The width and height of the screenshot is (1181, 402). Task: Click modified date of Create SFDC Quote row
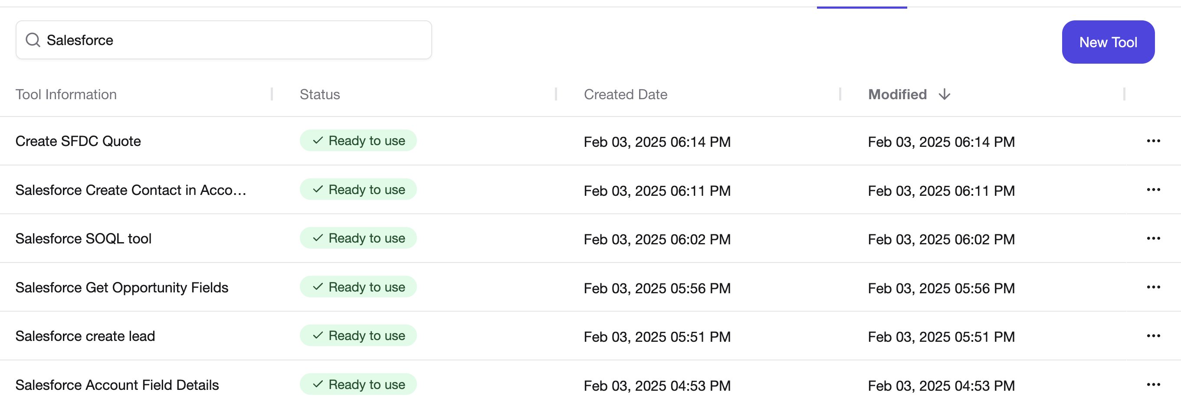point(941,142)
